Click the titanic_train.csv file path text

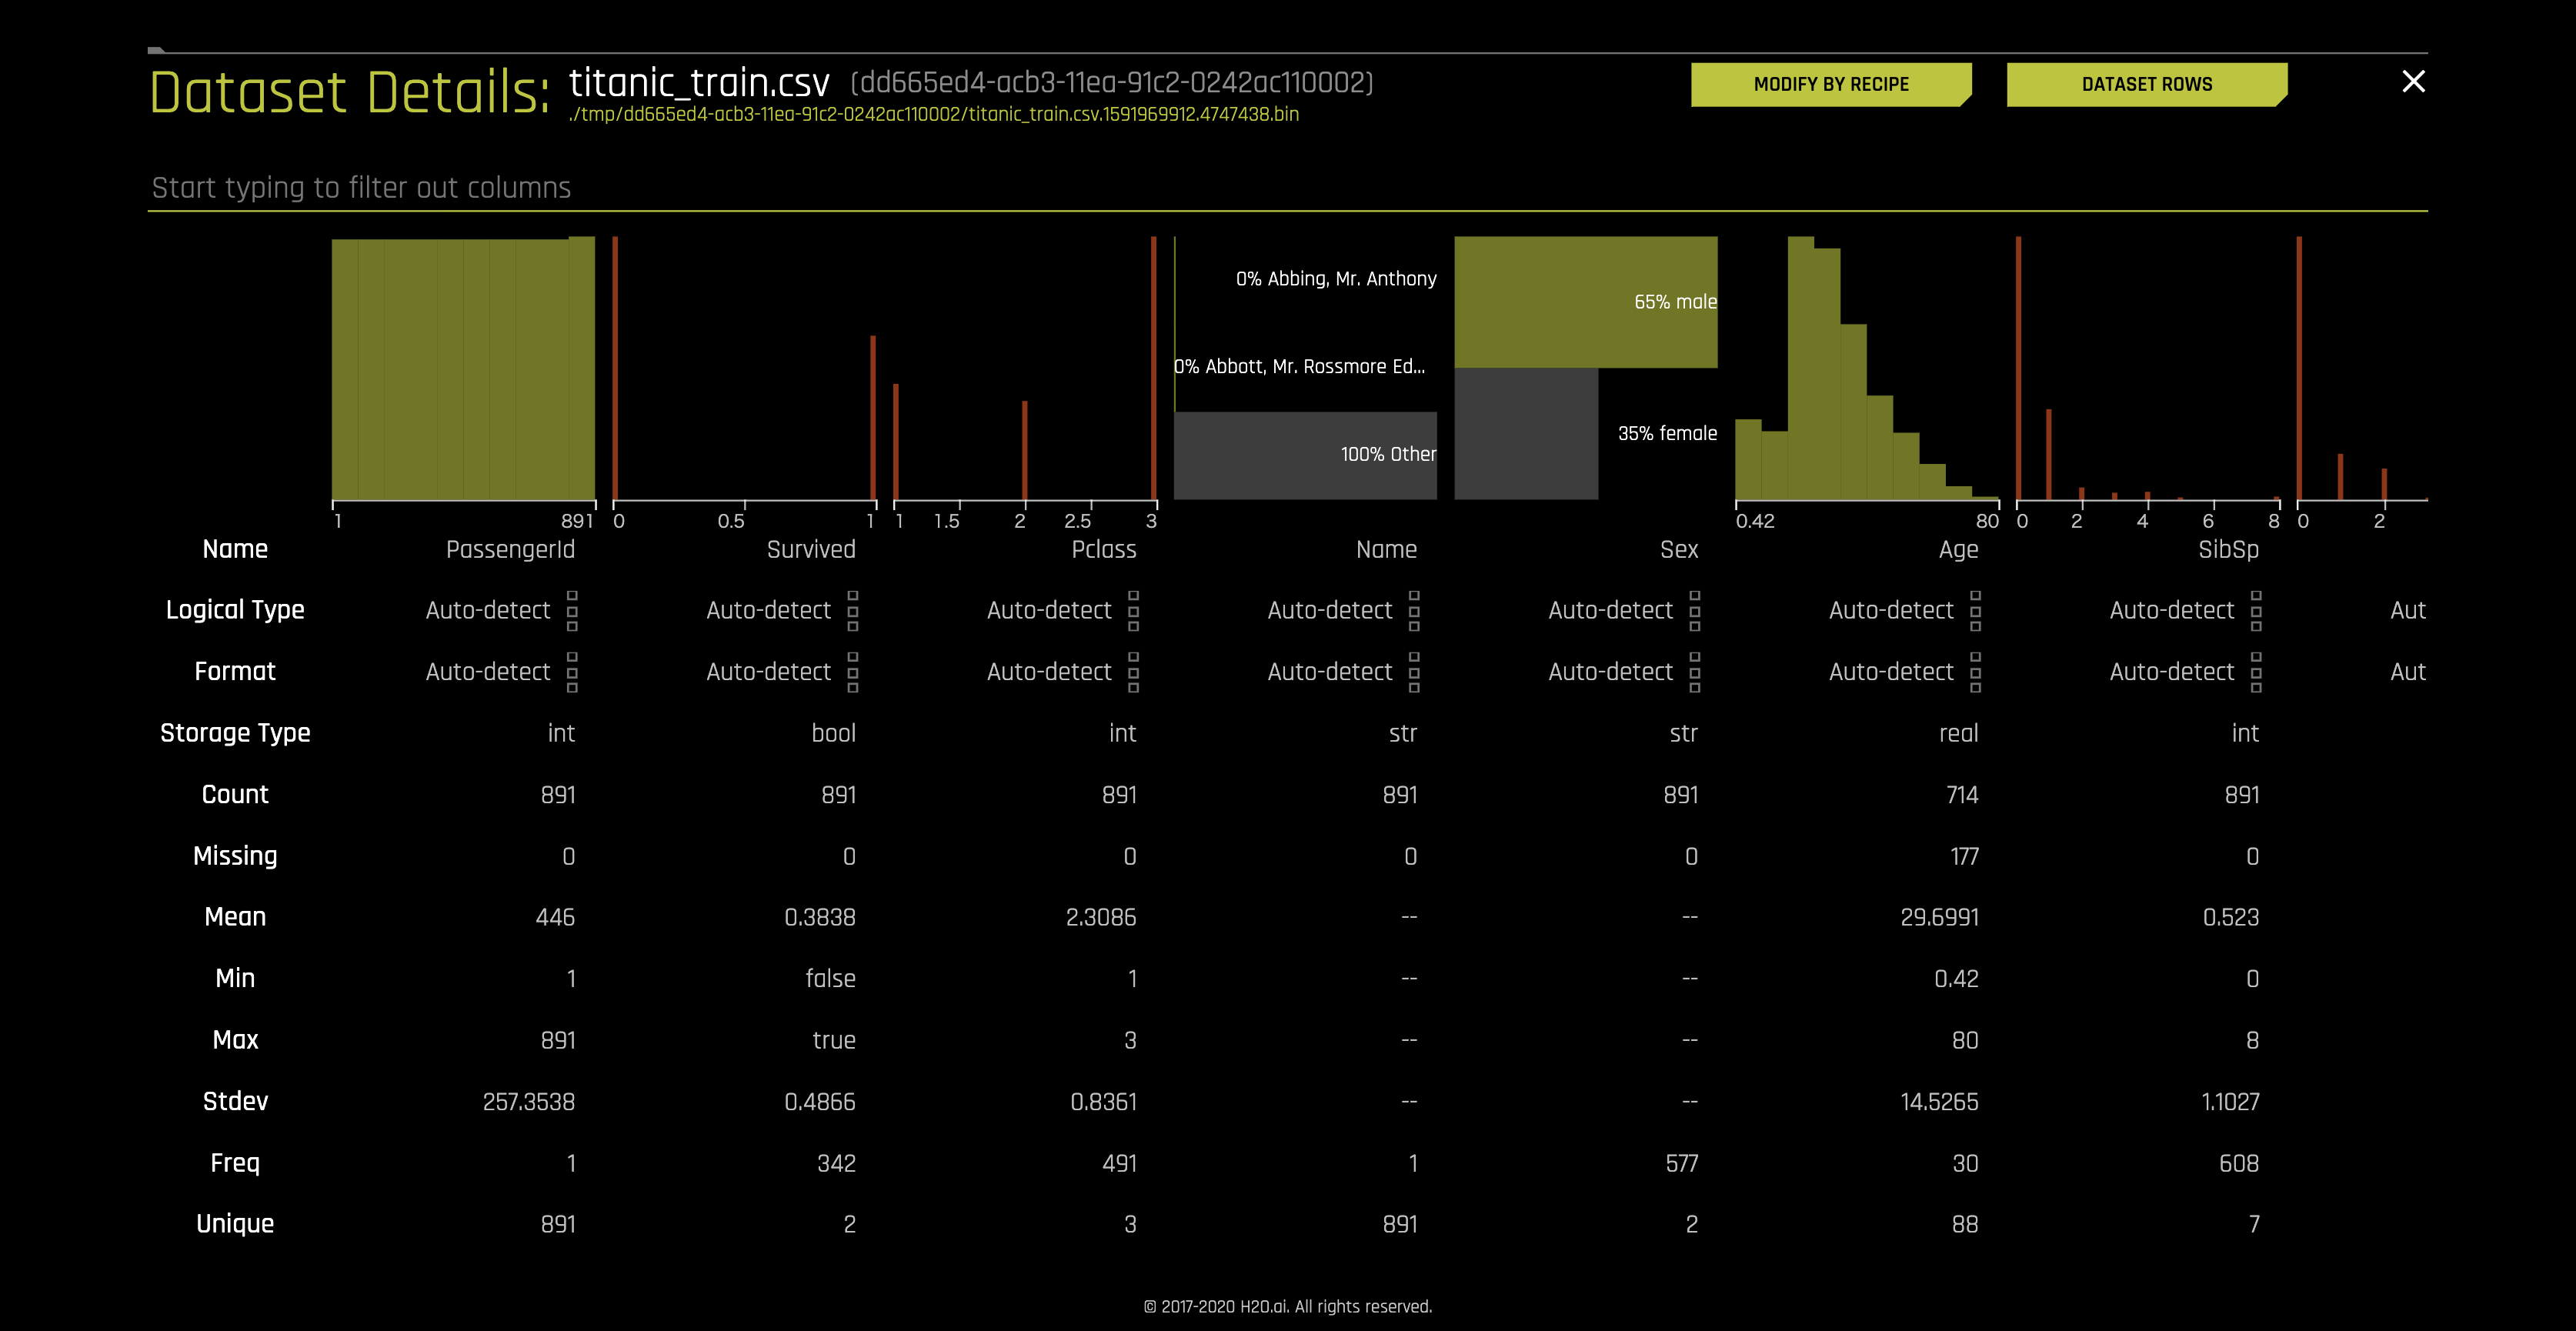click(933, 114)
